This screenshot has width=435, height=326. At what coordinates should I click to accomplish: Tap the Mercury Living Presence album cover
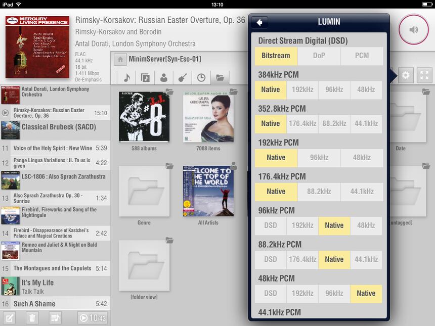pos(37,47)
